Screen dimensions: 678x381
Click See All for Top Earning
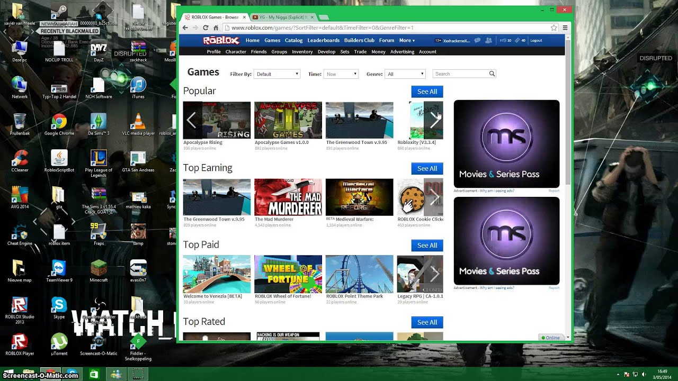pos(427,168)
